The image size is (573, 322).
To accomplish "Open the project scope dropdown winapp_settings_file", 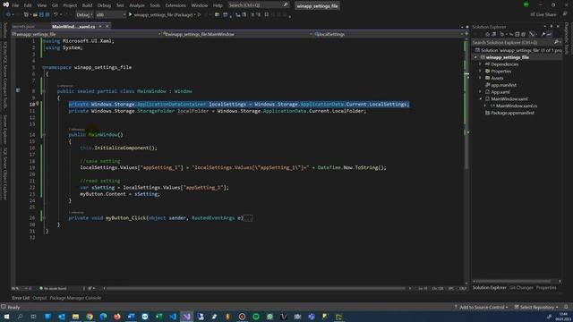I will click(x=86, y=34).
